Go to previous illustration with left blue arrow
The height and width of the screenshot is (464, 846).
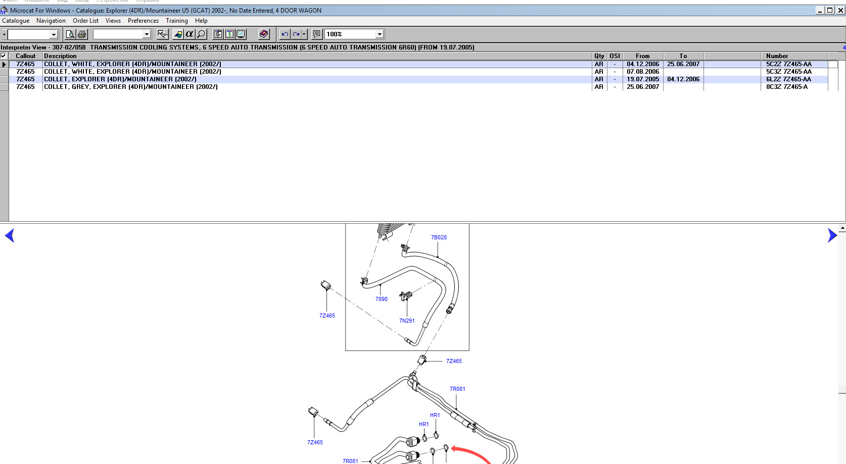pyautogui.click(x=9, y=235)
